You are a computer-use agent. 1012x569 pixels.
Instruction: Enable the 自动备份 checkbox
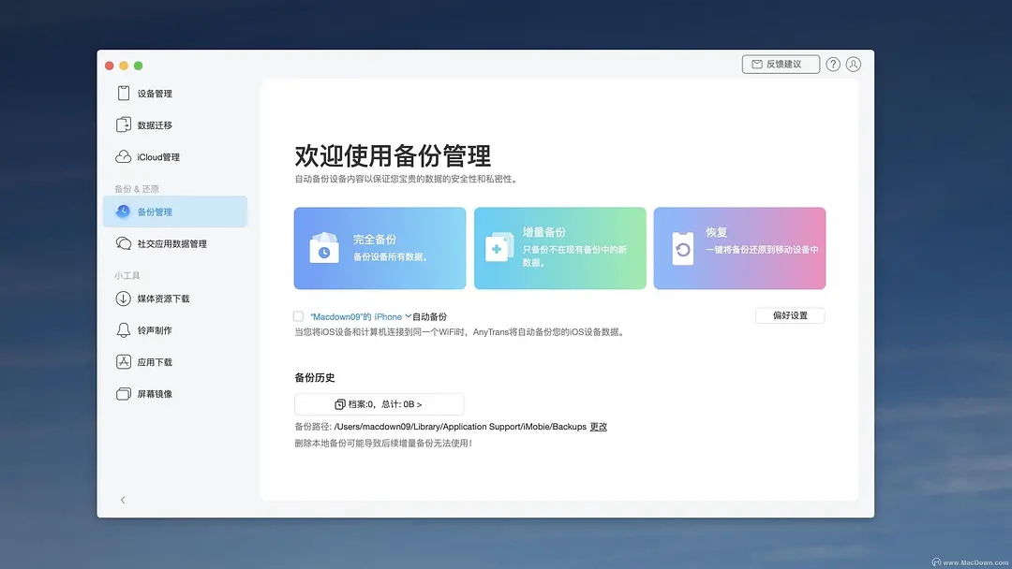click(x=297, y=316)
